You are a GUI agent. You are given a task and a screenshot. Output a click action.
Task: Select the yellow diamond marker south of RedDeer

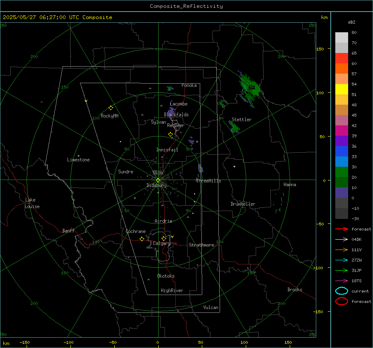(x=170, y=134)
